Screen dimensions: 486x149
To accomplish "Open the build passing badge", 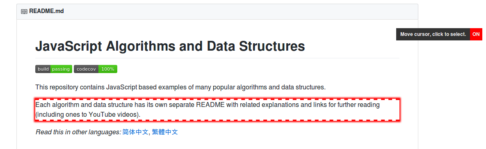I will (x=54, y=69).
